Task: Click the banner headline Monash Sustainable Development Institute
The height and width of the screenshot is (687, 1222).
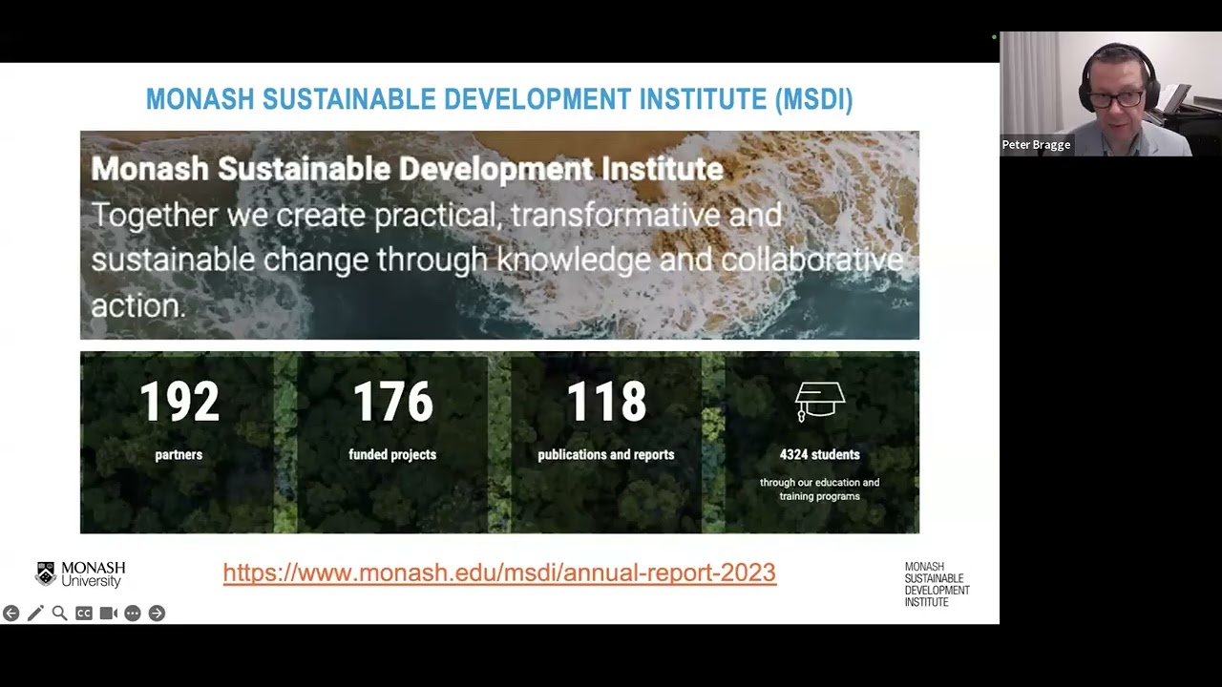Action: click(x=407, y=169)
